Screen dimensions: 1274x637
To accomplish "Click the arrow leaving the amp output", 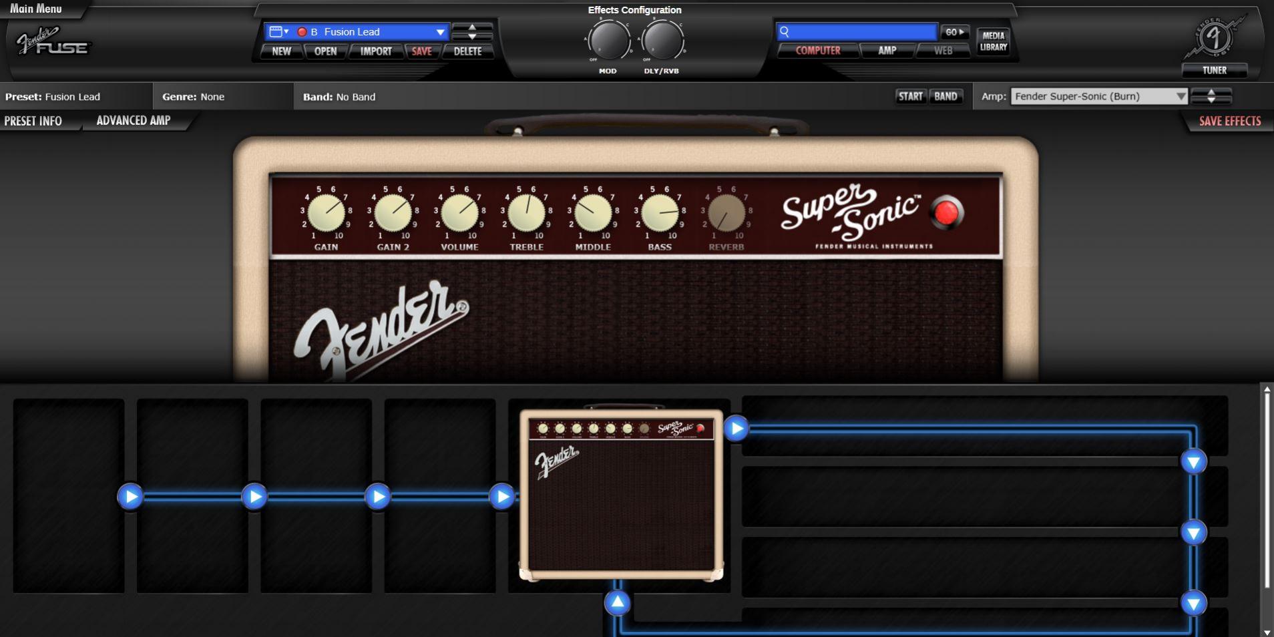I will click(x=736, y=428).
